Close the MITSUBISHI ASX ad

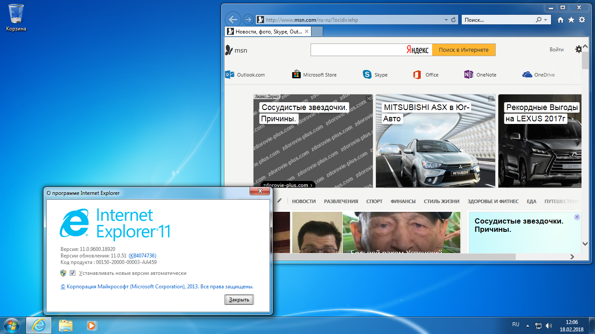coord(491,99)
